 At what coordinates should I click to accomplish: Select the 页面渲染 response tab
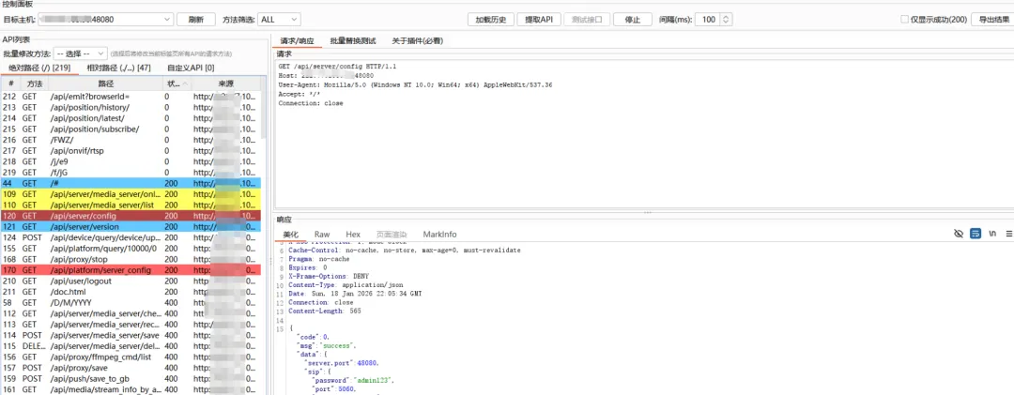(392, 234)
